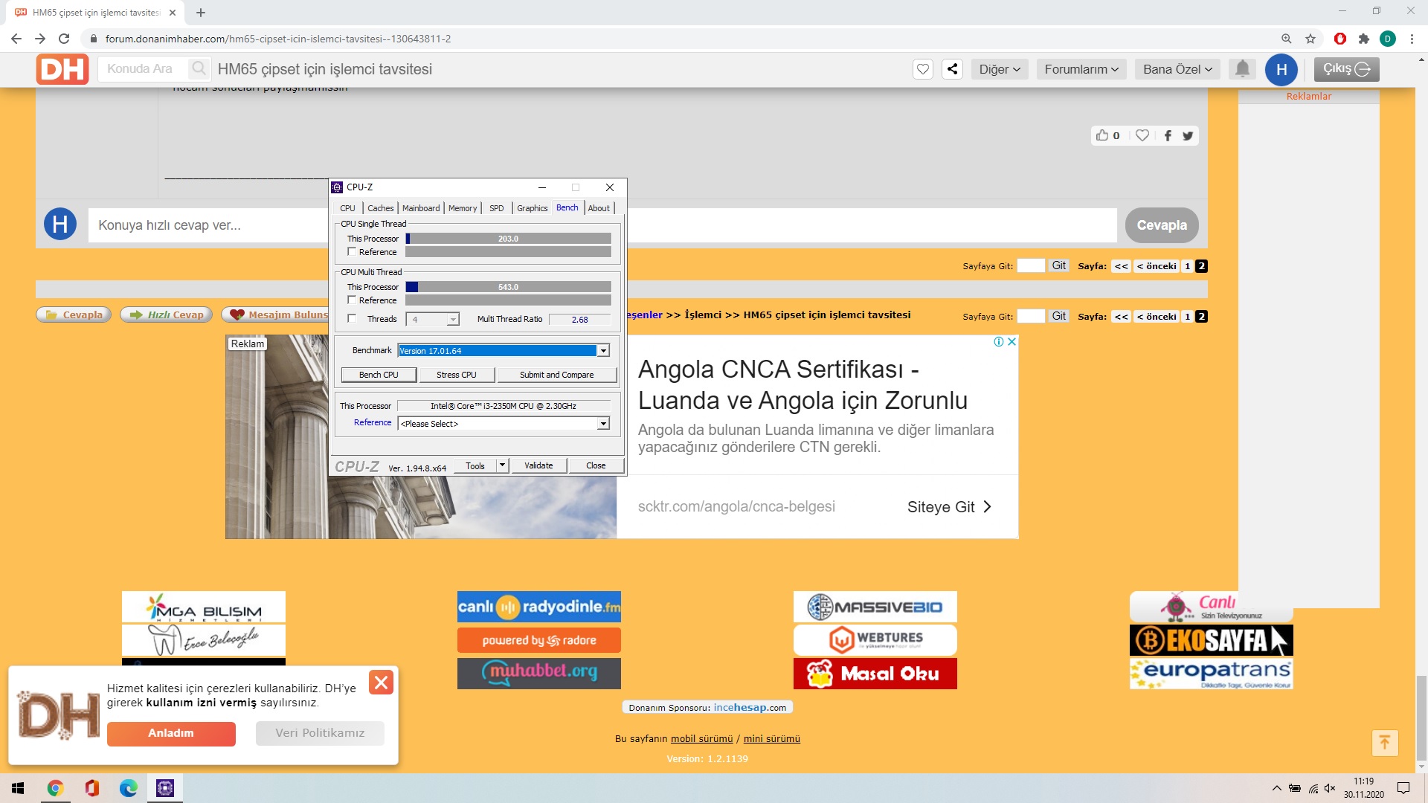Open Office from the taskbar
The height and width of the screenshot is (803, 1428).
92,788
